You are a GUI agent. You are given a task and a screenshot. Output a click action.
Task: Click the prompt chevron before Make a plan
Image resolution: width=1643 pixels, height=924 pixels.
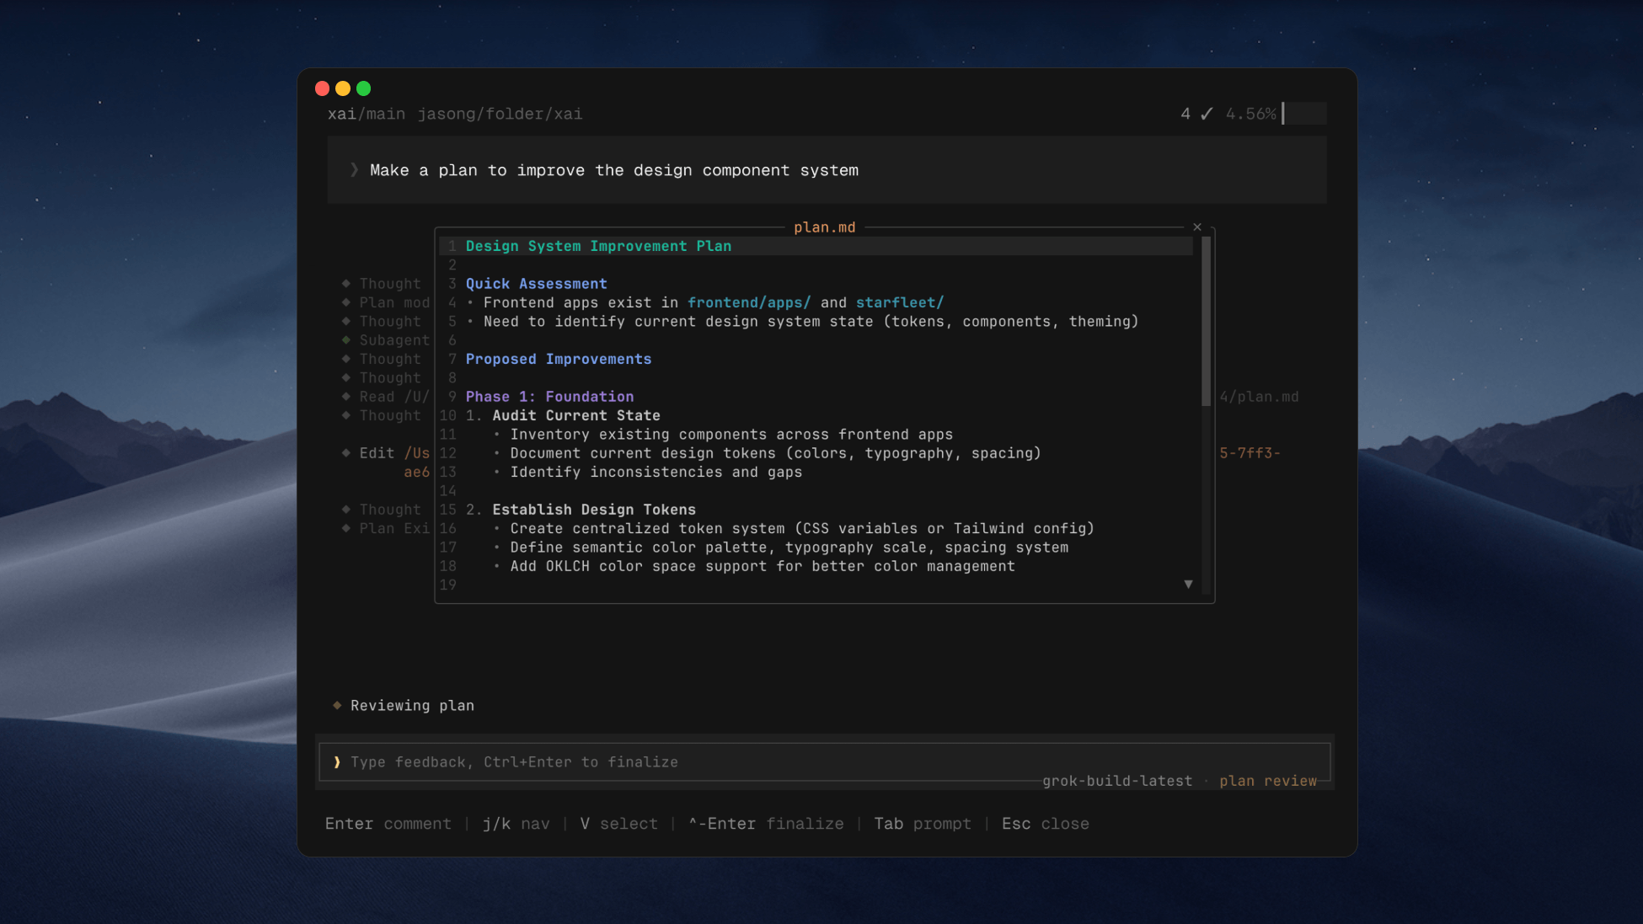coord(354,170)
